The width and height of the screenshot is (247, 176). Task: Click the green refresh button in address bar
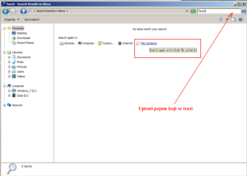click(x=193, y=11)
